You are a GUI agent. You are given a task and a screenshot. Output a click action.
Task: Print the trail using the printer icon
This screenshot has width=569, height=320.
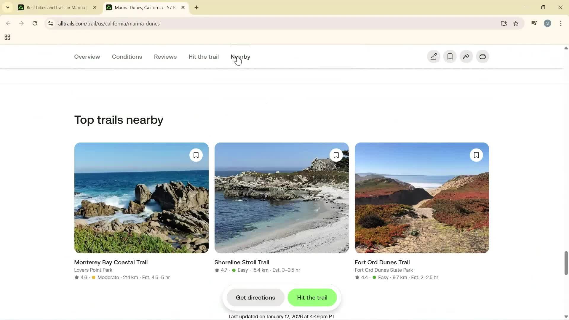482,56
